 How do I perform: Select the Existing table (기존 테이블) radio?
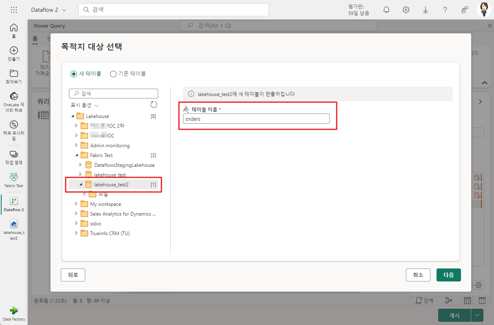(113, 74)
